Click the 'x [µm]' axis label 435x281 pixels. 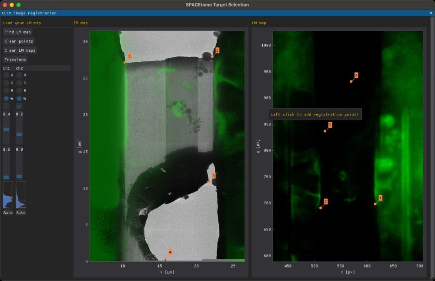point(167,272)
